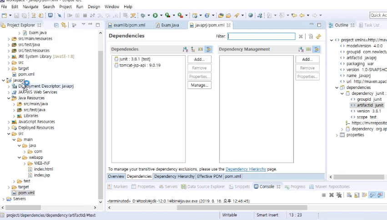
Task: Toggle Scroll Lock in Console toolbar
Action: click(x=357, y=195)
